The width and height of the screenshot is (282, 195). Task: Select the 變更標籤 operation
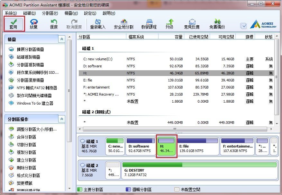[21, 183]
